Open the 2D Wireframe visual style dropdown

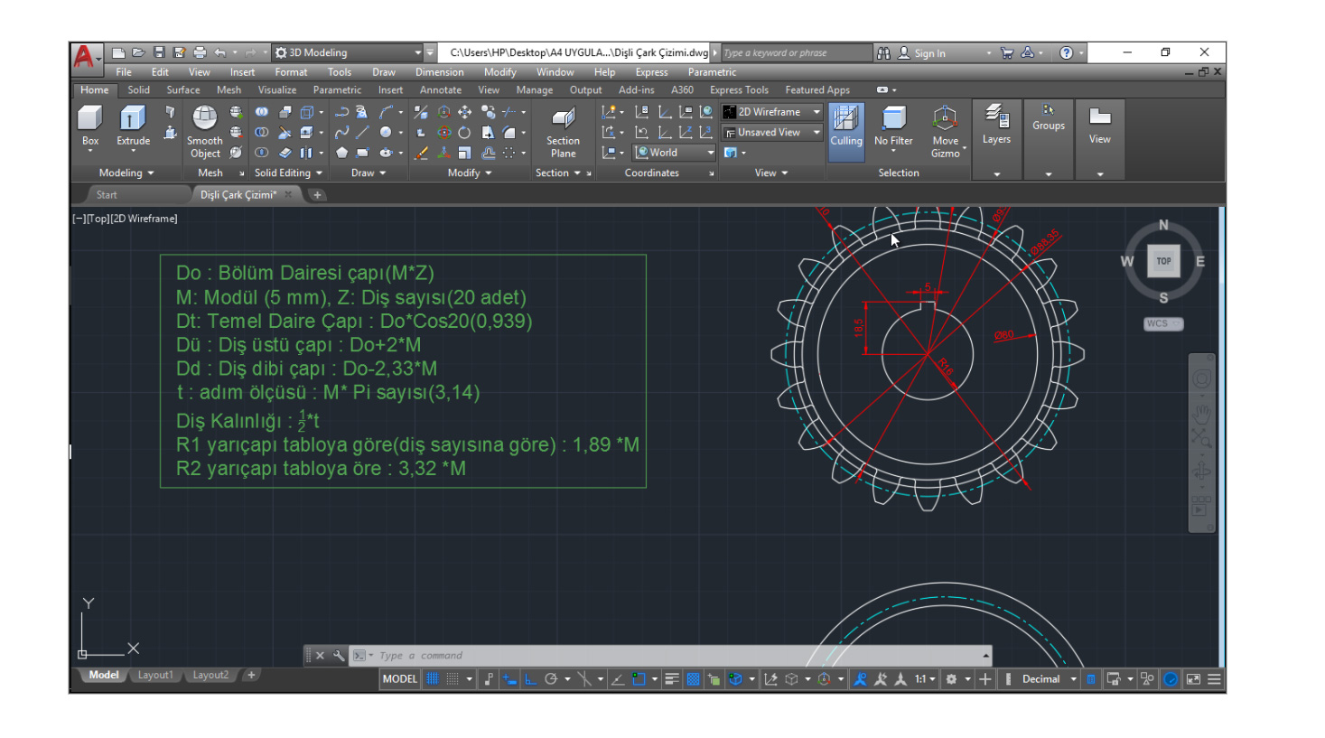click(772, 112)
